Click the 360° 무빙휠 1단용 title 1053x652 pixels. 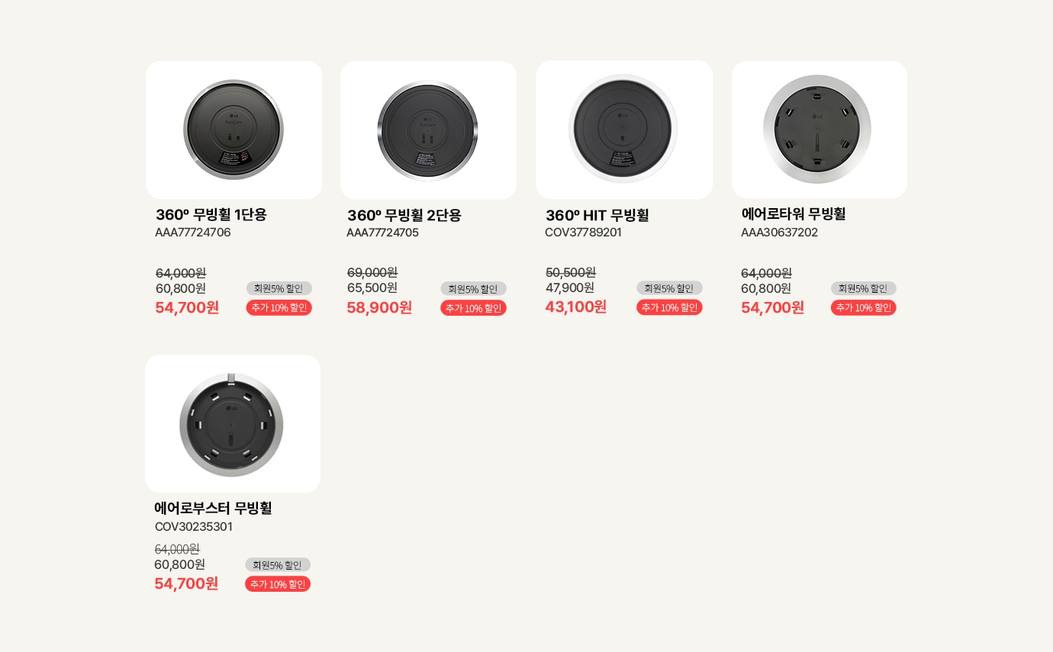coord(211,215)
